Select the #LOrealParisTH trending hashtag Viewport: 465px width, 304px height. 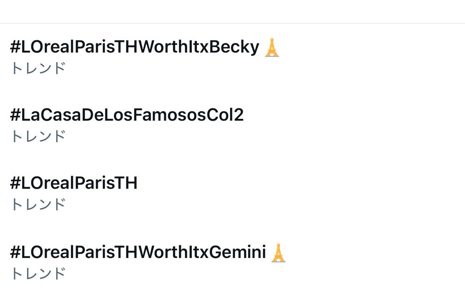[x=74, y=183]
